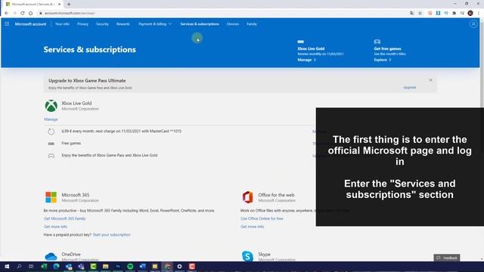484x272 pixels.
Task: Click the Upgrade link in the banner
Action: tap(410, 88)
